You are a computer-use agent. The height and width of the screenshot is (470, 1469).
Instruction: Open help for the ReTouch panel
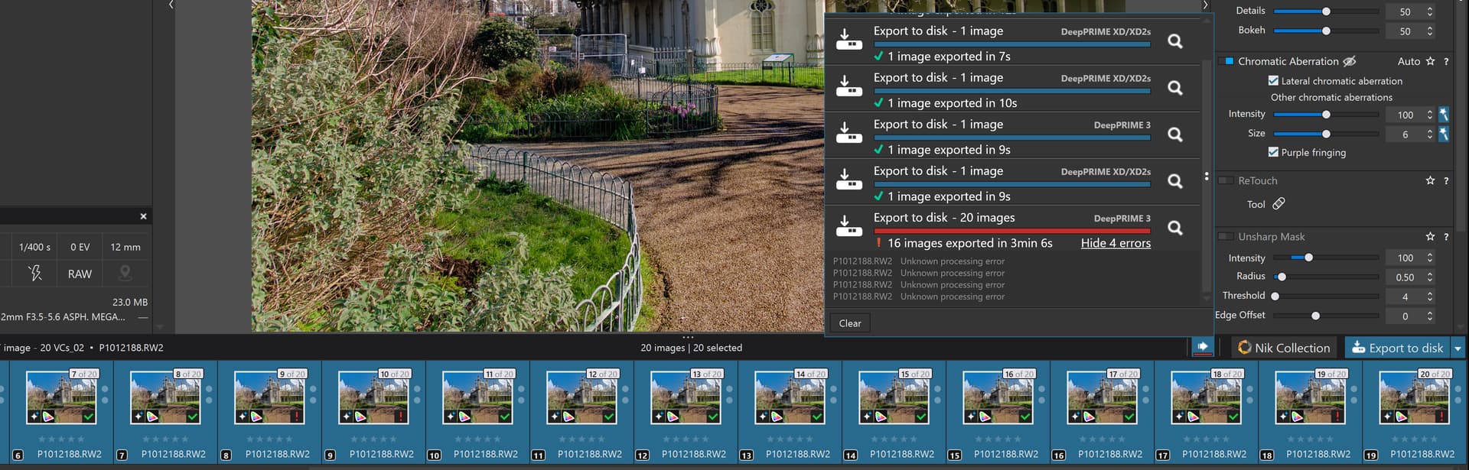pos(1446,181)
